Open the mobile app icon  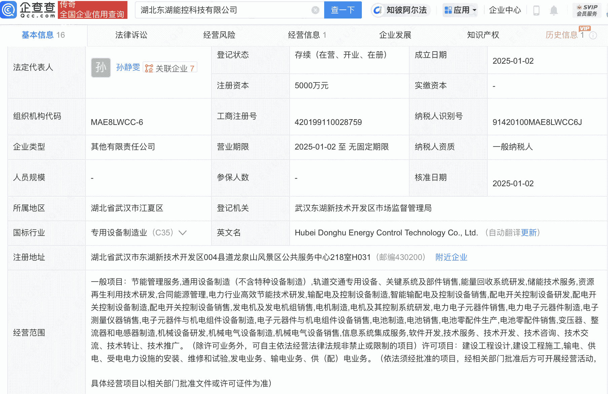(x=536, y=10)
